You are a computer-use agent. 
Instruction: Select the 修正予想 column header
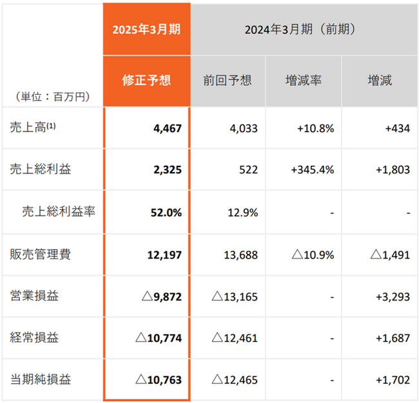tap(147, 81)
